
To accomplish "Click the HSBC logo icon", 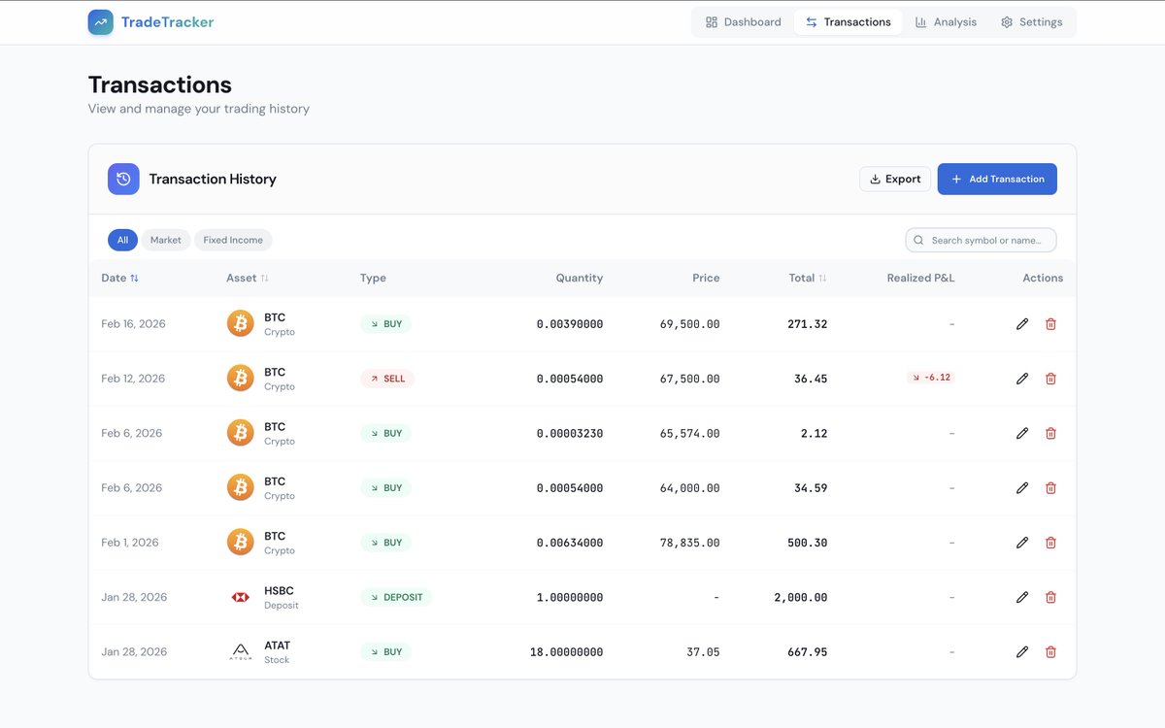I will tap(240, 597).
